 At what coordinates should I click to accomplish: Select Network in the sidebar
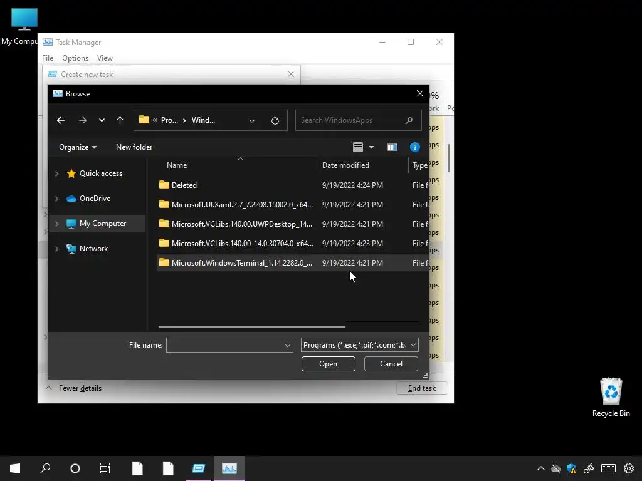point(94,249)
